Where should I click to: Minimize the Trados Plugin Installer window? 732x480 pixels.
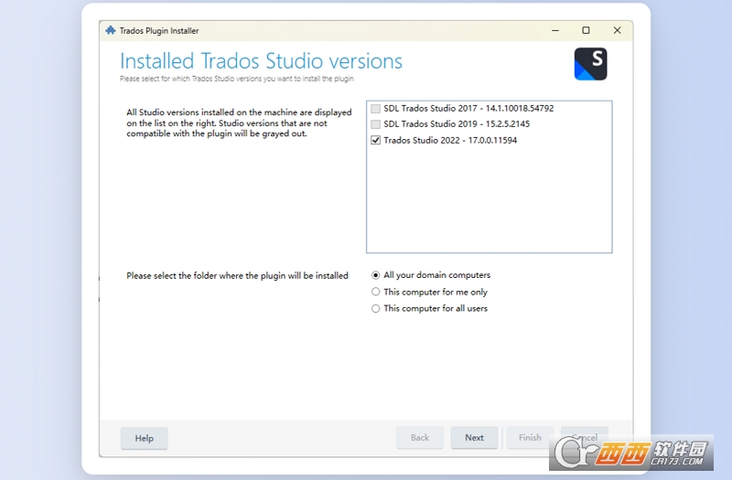click(x=555, y=30)
